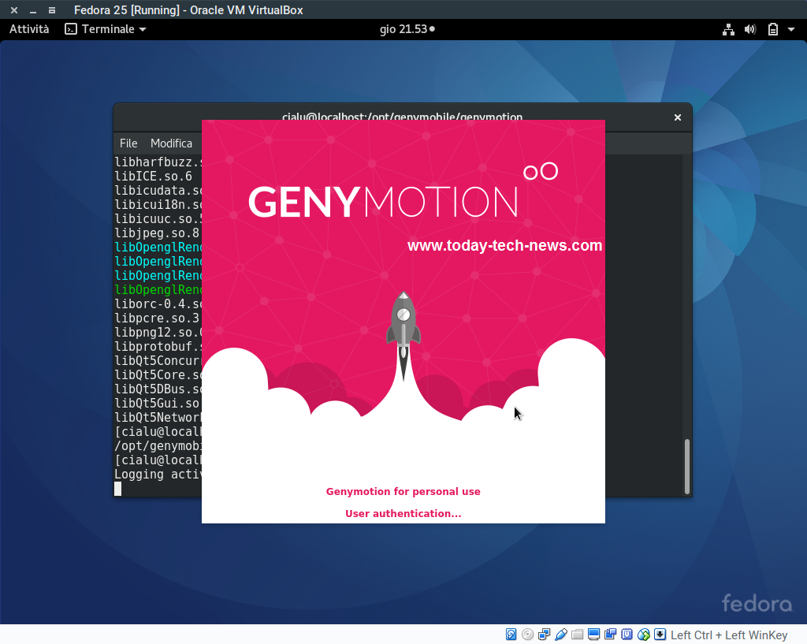
Task: Open the network adapters icon in VirtualBox status bar
Action: [544, 635]
